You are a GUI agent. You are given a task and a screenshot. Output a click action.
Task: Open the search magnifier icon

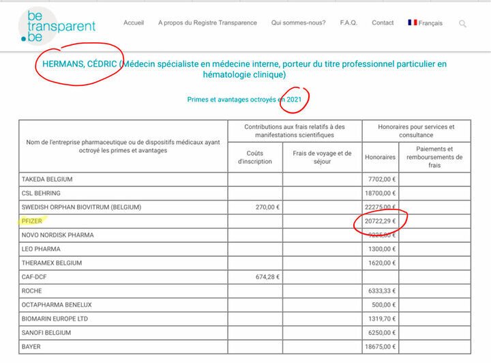462,23
